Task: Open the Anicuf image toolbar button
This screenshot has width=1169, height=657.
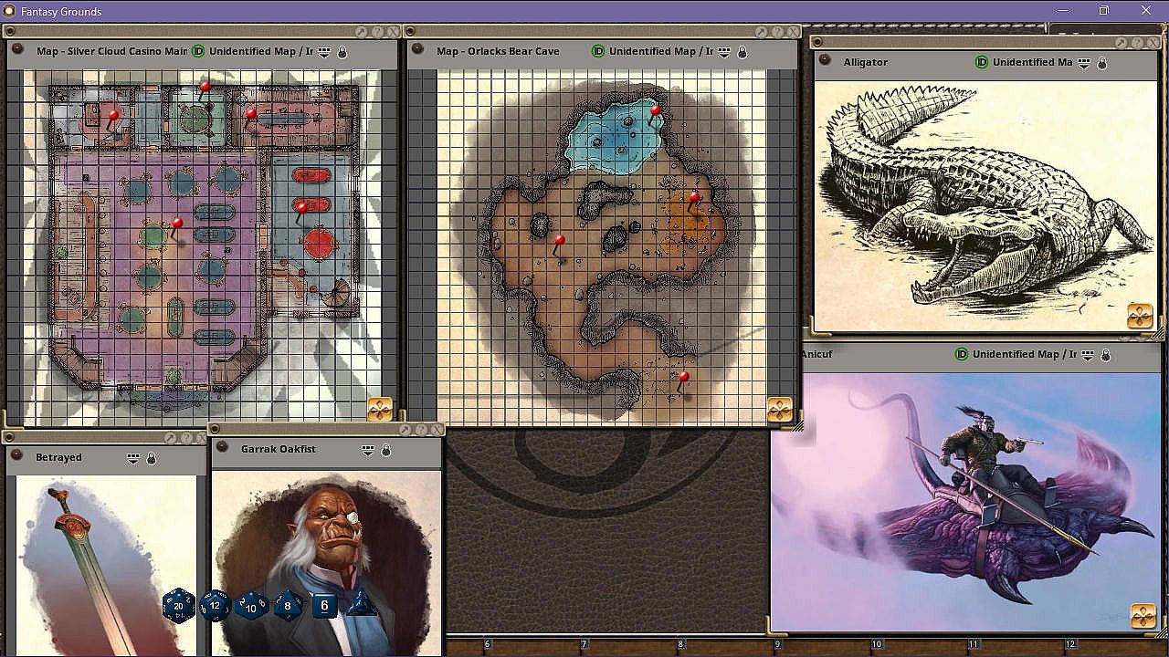Action: click(x=1143, y=615)
